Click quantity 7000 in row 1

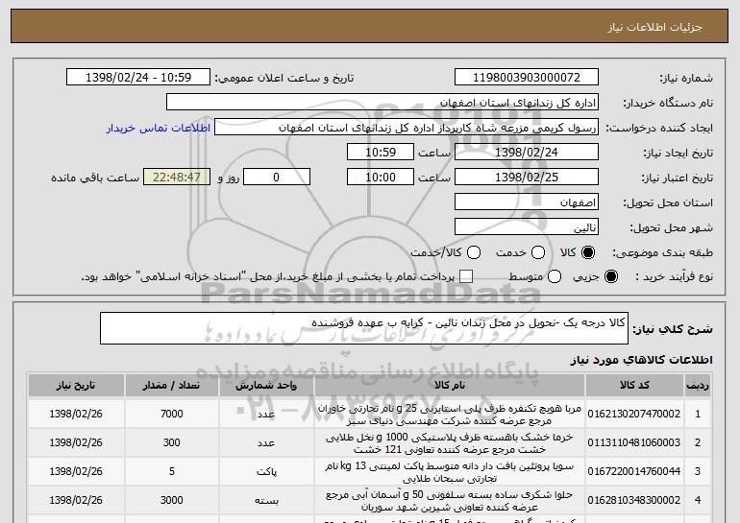pyautogui.click(x=171, y=415)
